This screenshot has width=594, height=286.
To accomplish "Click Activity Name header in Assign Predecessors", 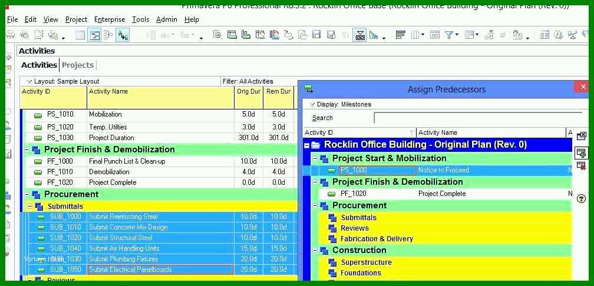I will point(491,133).
